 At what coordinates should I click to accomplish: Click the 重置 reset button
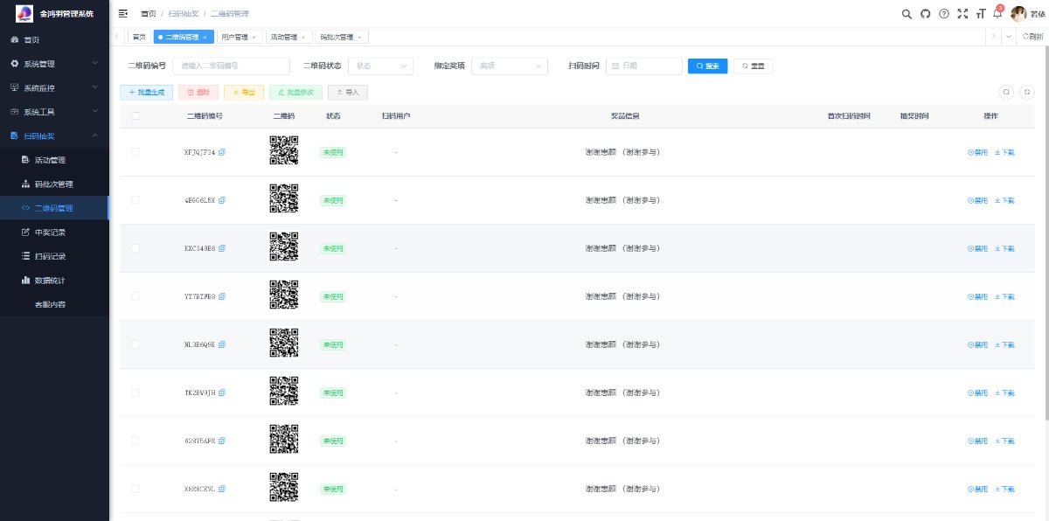point(753,66)
